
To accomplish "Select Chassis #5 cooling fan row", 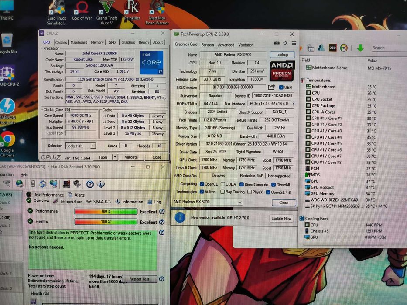I will tap(344, 231).
